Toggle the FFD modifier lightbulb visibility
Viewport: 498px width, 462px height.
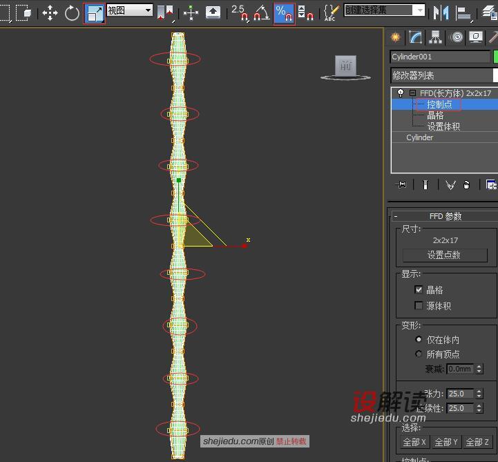(x=400, y=93)
